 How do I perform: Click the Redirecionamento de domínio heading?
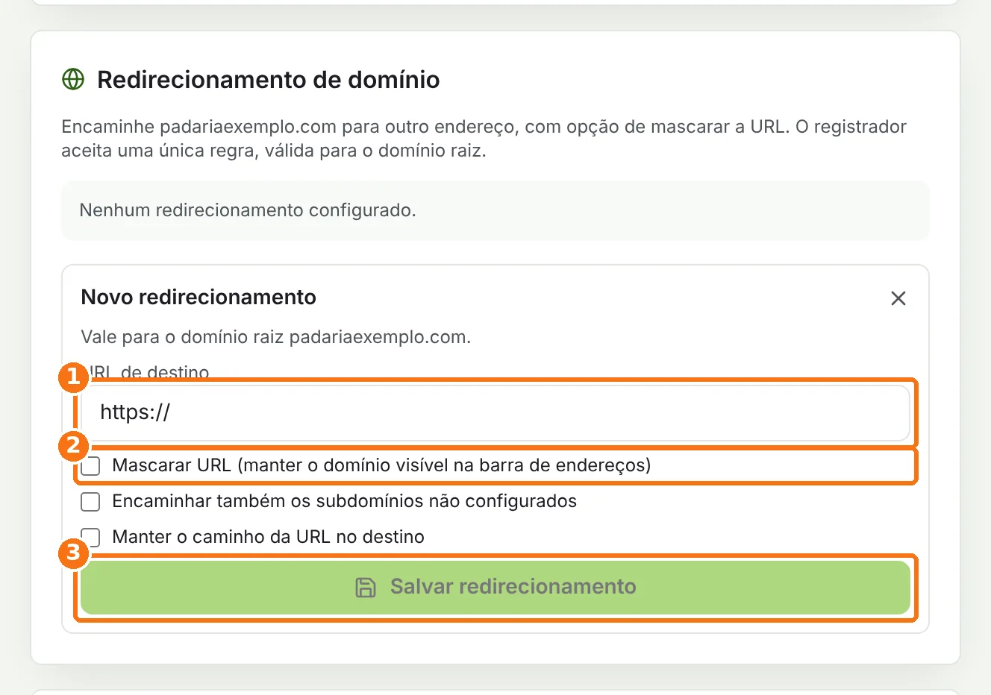tap(269, 80)
